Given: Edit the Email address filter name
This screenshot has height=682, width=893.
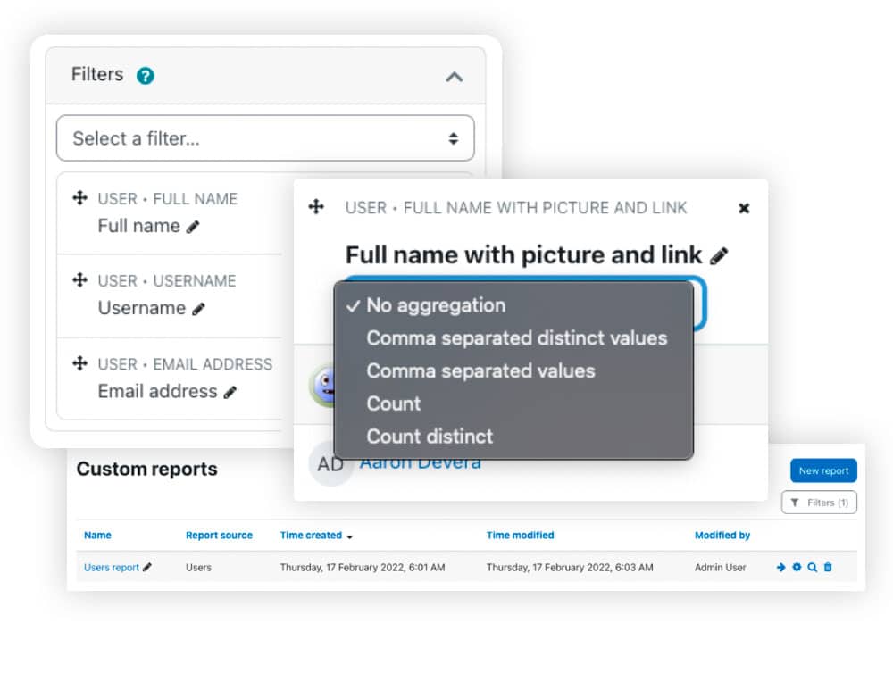Looking at the screenshot, I should click(x=230, y=392).
